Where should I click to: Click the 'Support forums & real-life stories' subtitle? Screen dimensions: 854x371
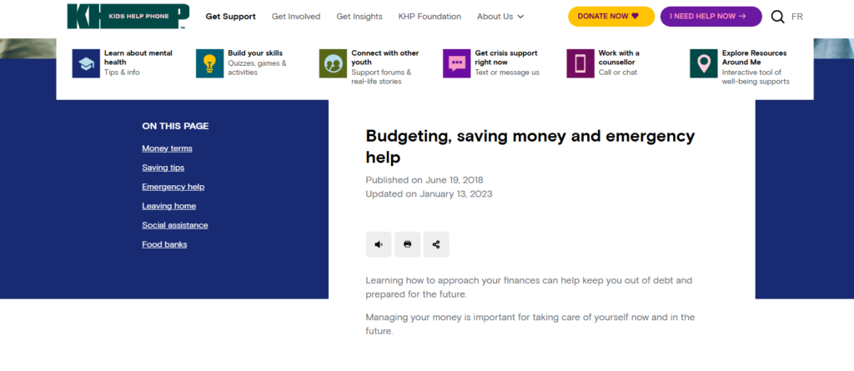pos(381,77)
